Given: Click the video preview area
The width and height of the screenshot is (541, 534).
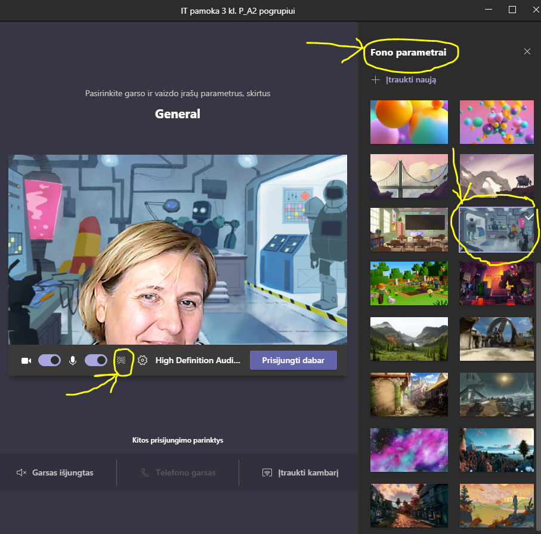Looking at the screenshot, I should (x=178, y=250).
